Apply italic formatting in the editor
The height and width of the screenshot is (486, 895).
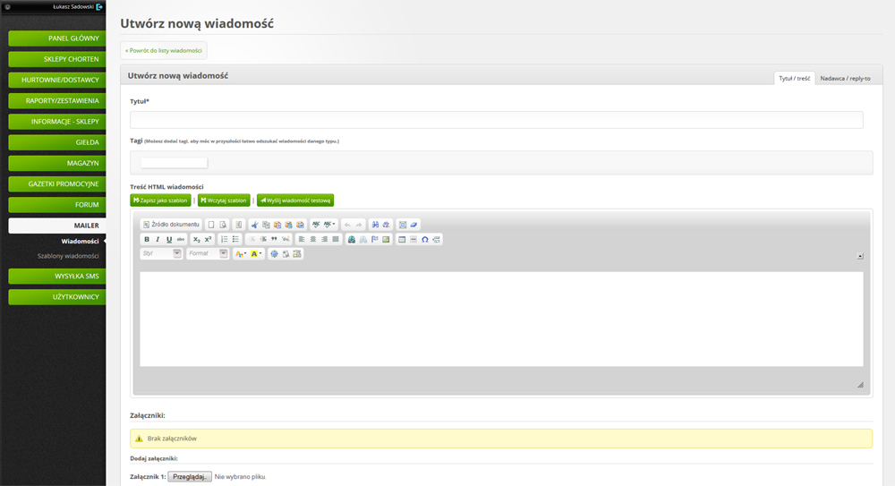point(158,239)
